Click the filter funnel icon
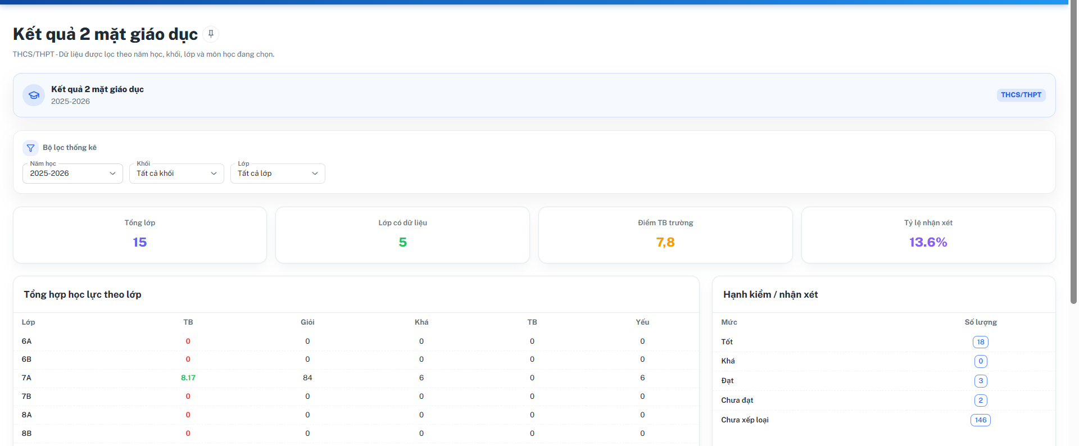The image size is (1079, 446). click(30, 148)
